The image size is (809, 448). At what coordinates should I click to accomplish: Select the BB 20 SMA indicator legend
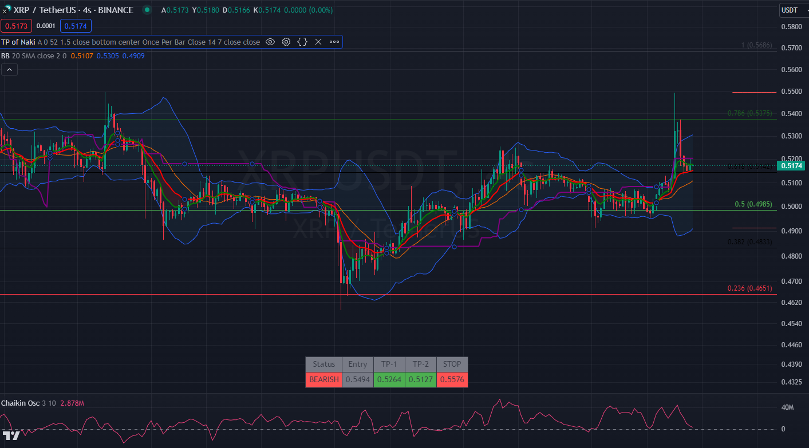pyautogui.click(x=34, y=56)
